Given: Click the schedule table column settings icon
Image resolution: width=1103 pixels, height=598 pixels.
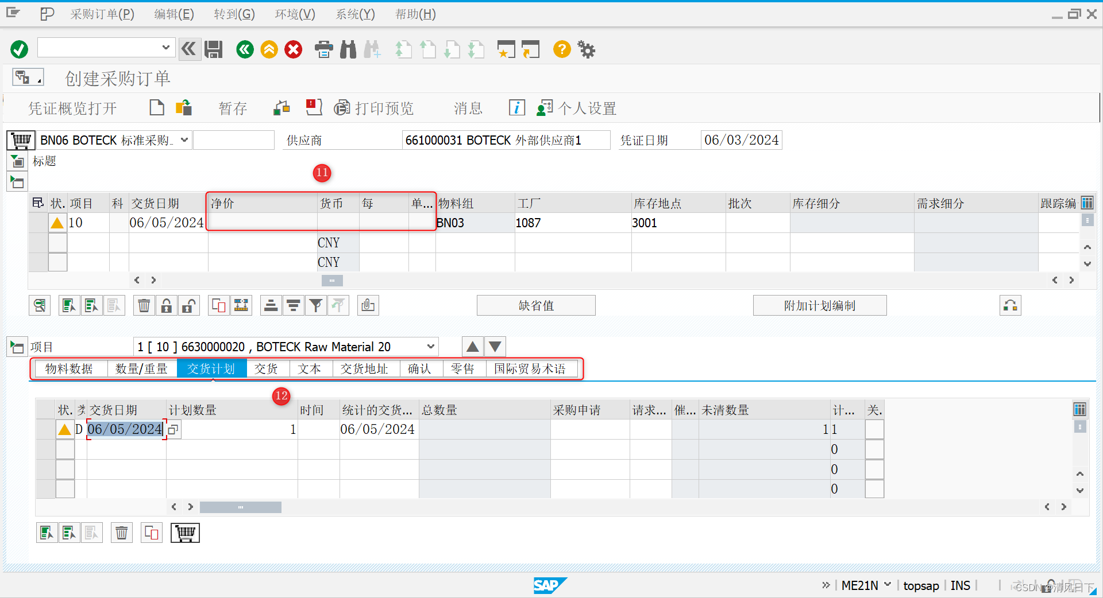Looking at the screenshot, I should 1079,409.
